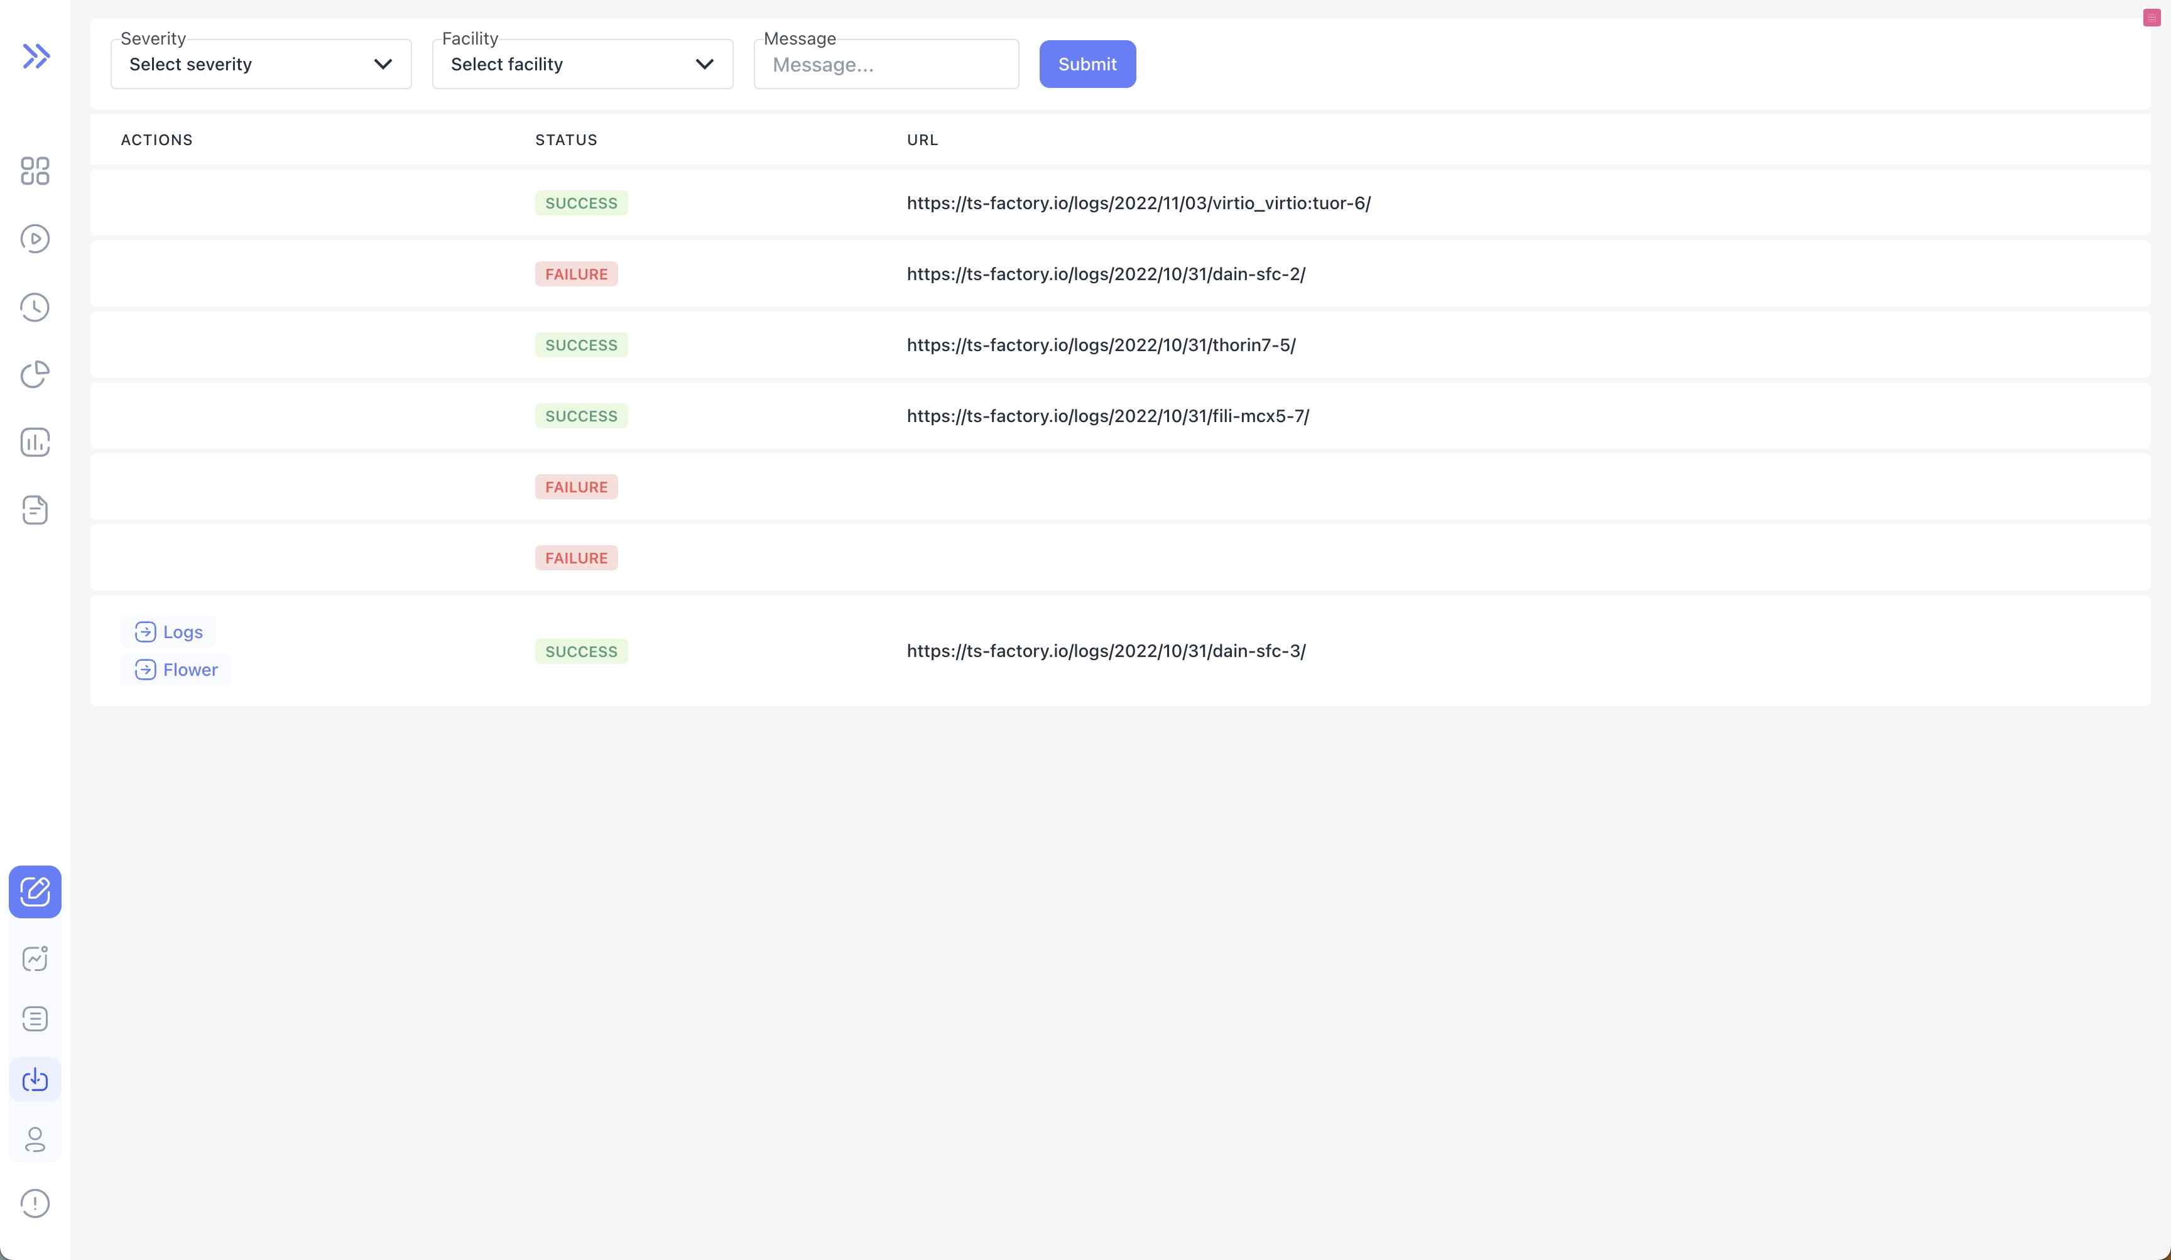Click the alert warning icon at sidebar bottom
This screenshot has width=2171, height=1260.
tap(35, 1203)
